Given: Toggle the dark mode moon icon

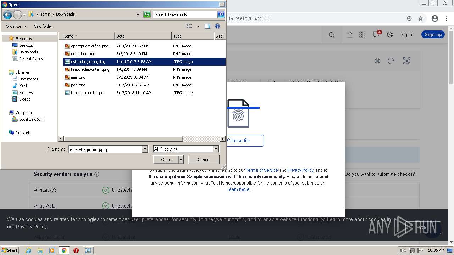Looking at the screenshot, I should [x=390, y=34].
